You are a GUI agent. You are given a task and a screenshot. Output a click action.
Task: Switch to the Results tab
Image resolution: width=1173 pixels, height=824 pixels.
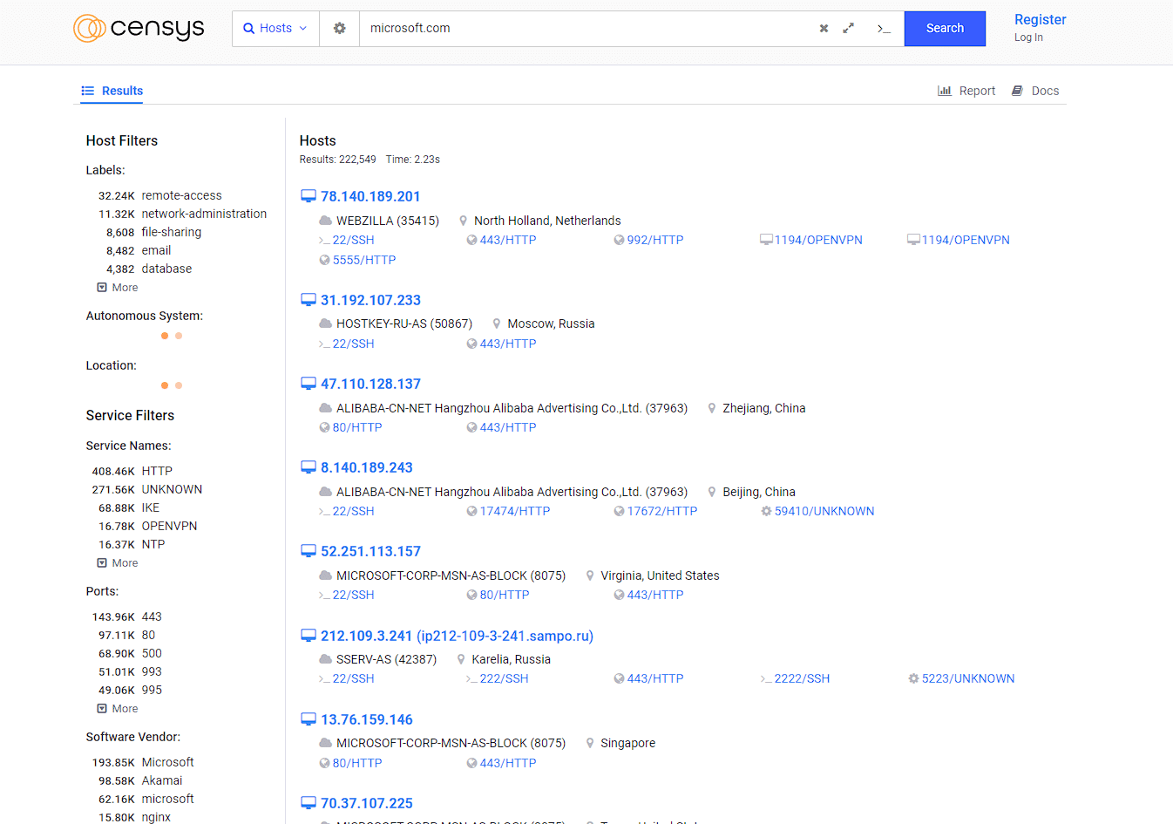[112, 90]
